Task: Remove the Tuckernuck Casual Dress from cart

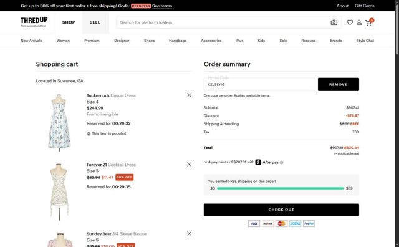Action: pyautogui.click(x=189, y=95)
